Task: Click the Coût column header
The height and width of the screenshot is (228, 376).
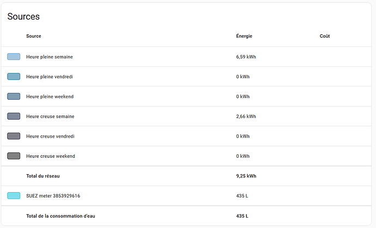Action: [325, 36]
